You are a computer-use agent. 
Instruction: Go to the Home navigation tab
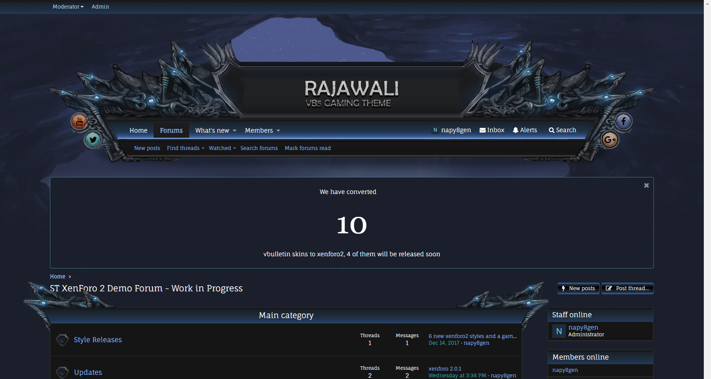point(138,130)
